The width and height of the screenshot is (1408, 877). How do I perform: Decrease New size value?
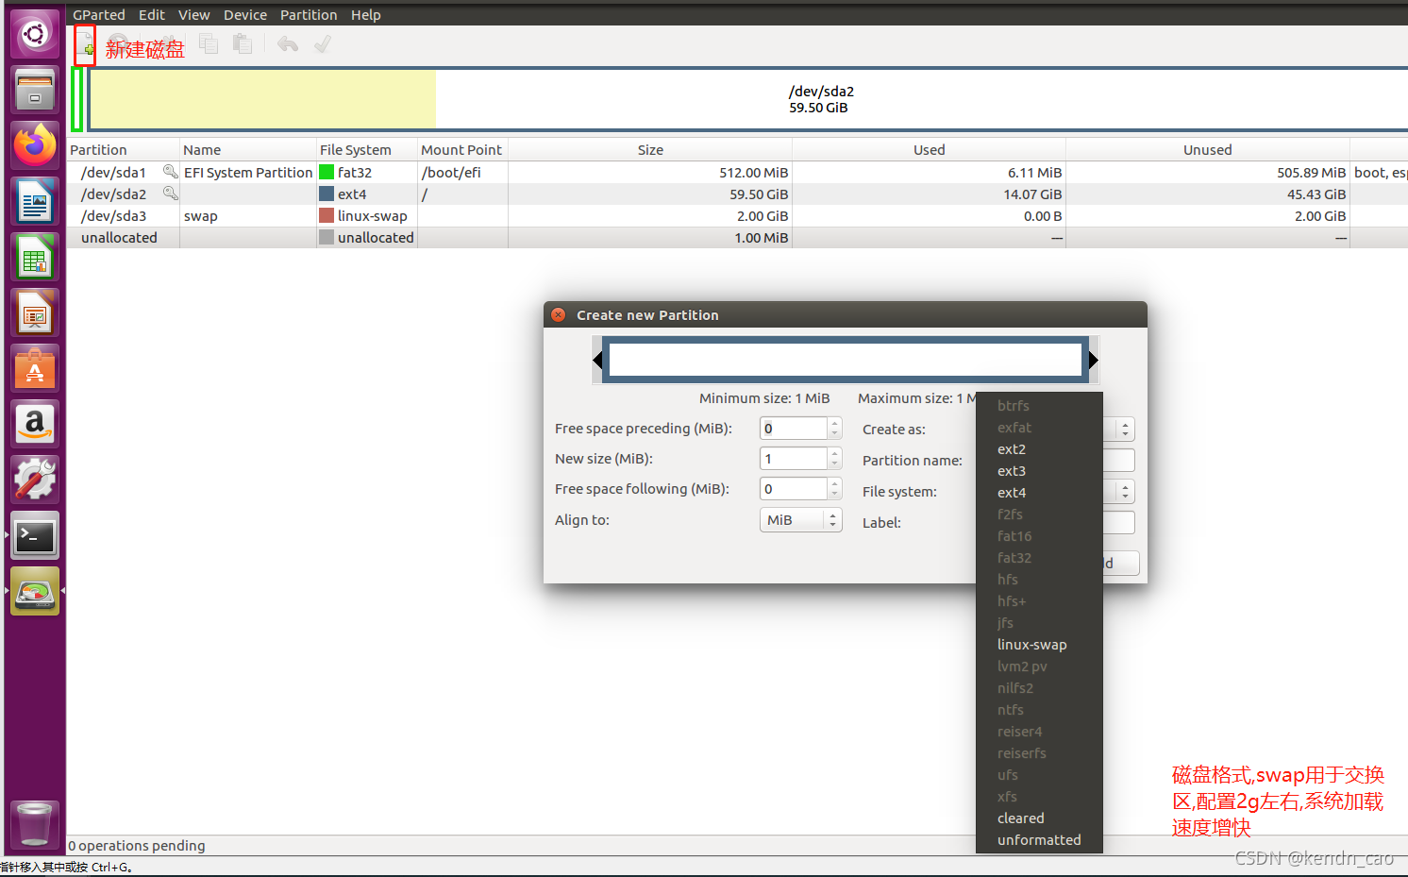(834, 464)
